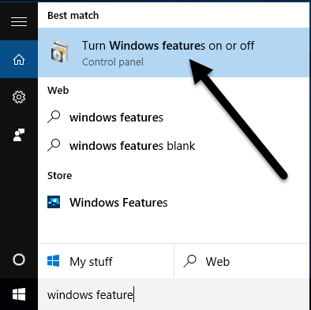Select the Home icon in sidebar
311x310 pixels.
[x=19, y=59]
